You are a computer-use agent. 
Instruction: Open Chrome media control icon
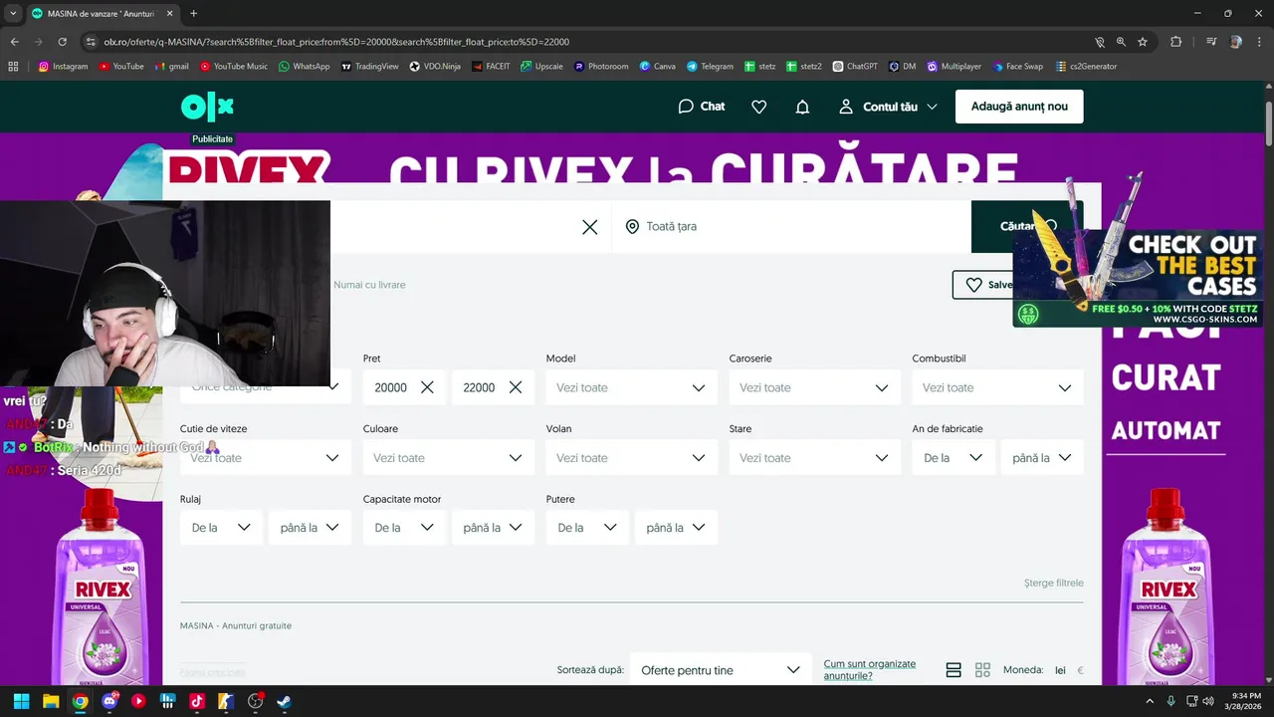[1210, 42]
